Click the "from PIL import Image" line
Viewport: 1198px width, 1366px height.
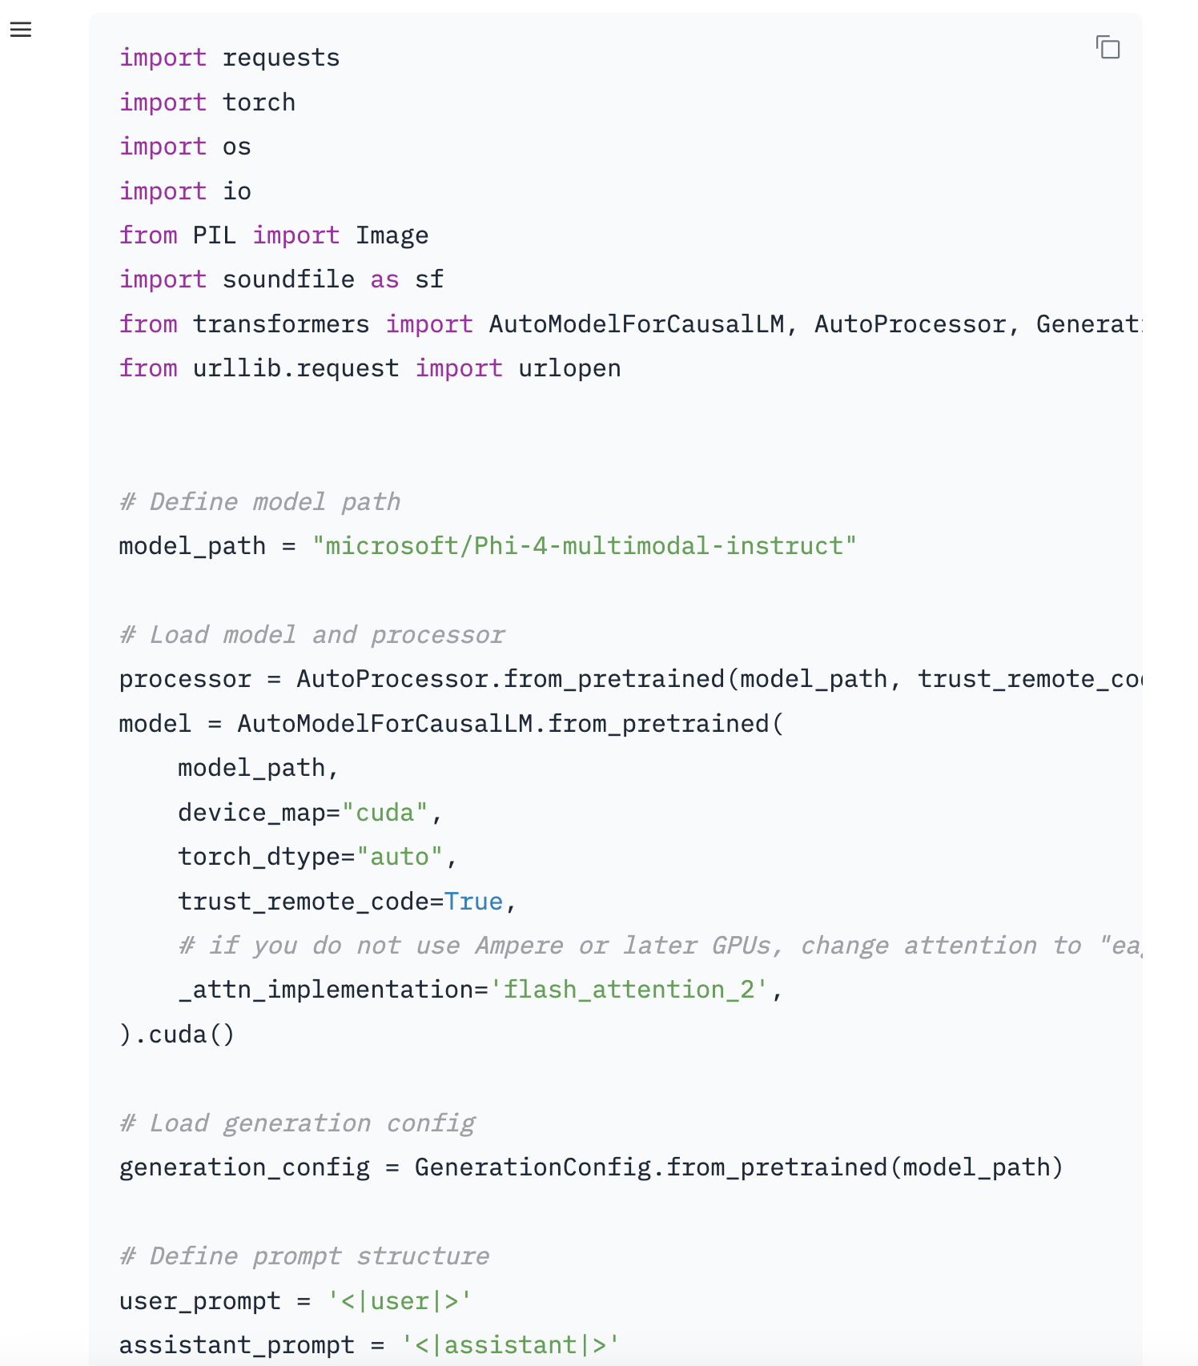point(273,235)
